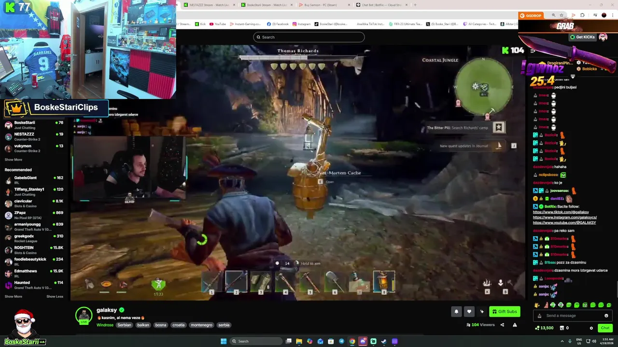Open FIFA 23 Ultimate Team bookmark
The height and width of the screenshot is (347, 618).
tap(406, 24)
